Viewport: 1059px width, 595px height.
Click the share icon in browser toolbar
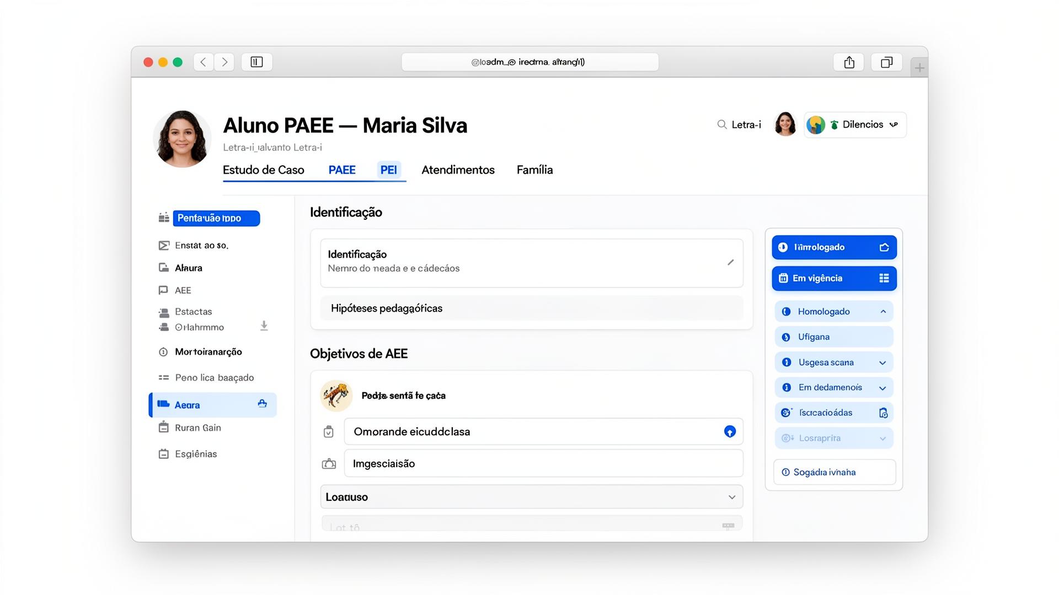pos(849,62)
